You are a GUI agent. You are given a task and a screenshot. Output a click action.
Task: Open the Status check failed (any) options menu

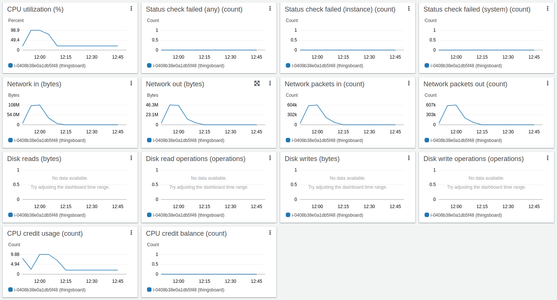tap(270, 9)
